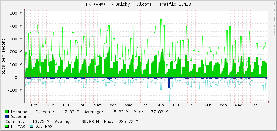
Task: Select the 400 M y-axis label
Action: [x=16, y=26]
